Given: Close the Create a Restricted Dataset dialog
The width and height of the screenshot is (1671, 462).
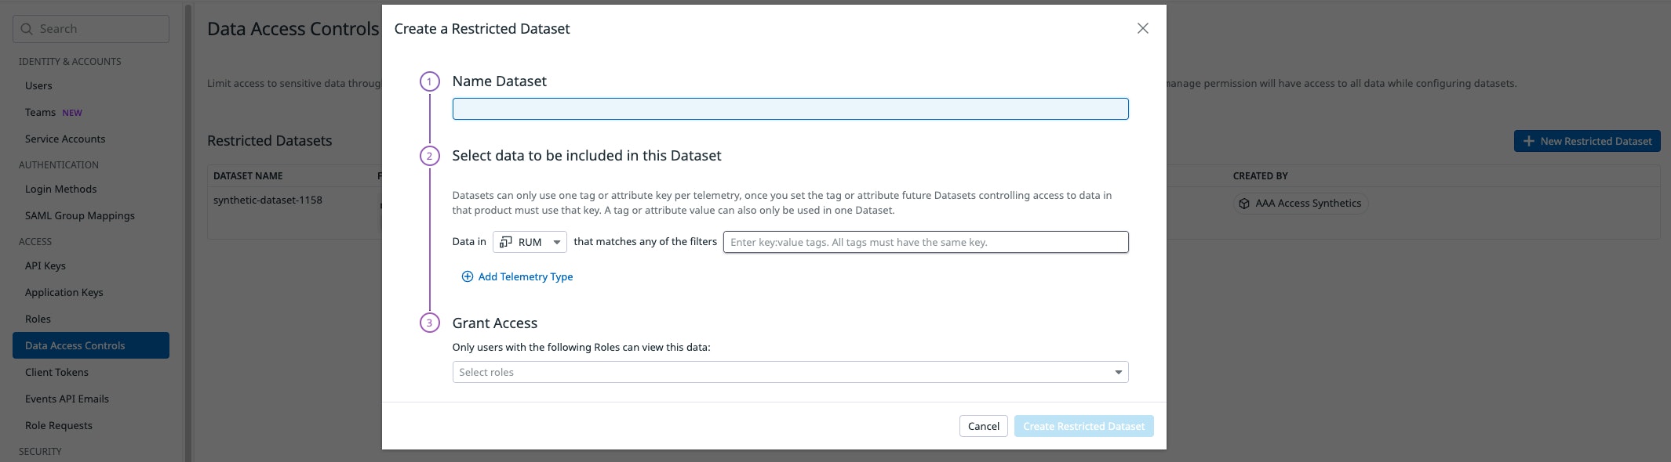Looking at the screenshot, I should click(1142, 28).
